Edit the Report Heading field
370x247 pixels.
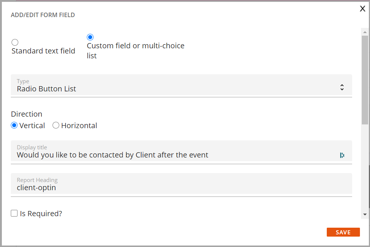[181, 185]
